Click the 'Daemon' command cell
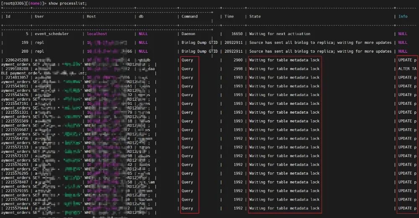The width and height of the screenshot is (419, 218). click(189, 34)
